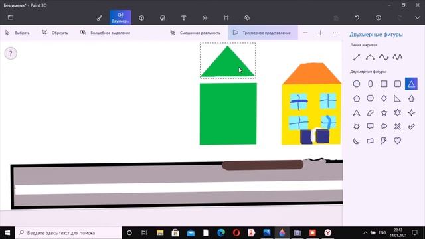Activate Волшебное выделение magic select
The width and height of the screenshot is (425, 239).
click(x=105, y=33)
